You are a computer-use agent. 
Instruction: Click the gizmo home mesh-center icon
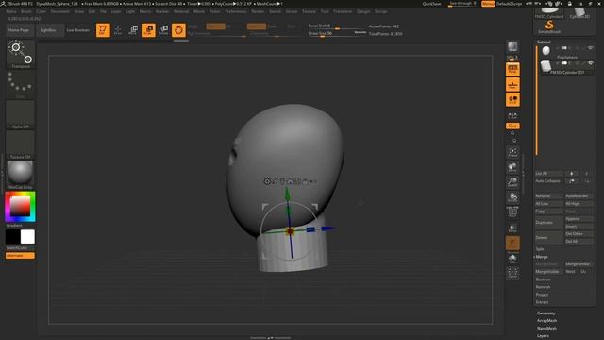[290, 181]
